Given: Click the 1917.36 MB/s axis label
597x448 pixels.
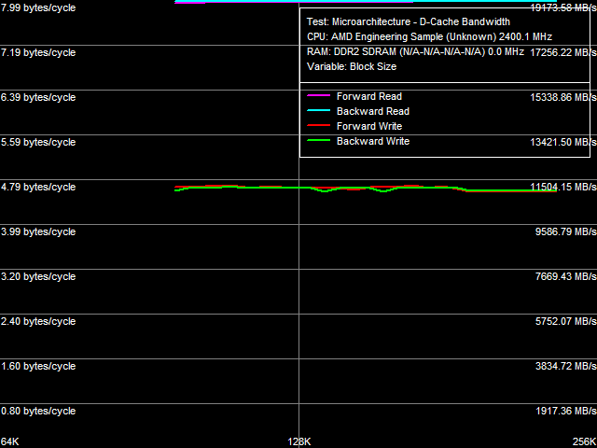Looking at the screenshot, I should (x=565, y=411).
